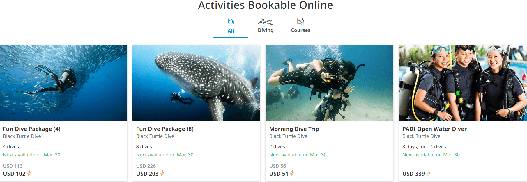
Task: Click the Morning Dive Trip underwater photo
Action: [329, 83]
